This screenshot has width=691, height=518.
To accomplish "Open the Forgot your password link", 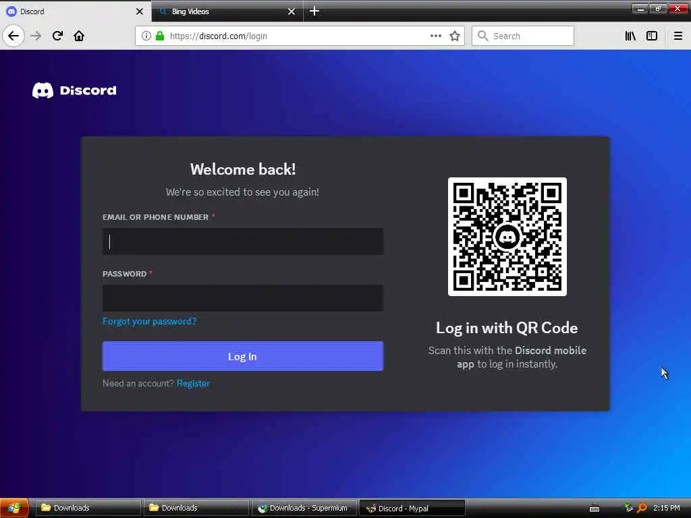I will [x=149, y=321].
